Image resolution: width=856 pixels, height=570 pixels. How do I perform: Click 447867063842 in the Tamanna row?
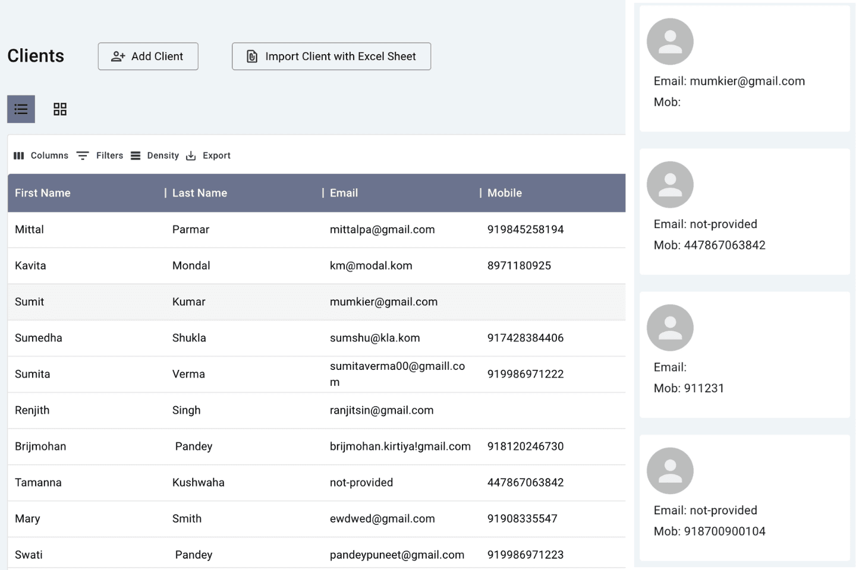(525, 483)
